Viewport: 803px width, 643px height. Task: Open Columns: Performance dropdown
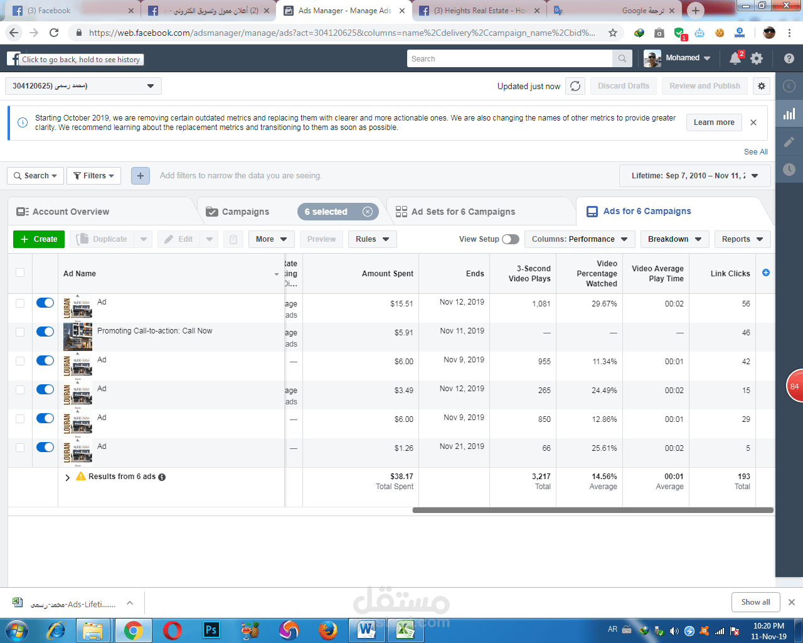click(x=580, y=239)
